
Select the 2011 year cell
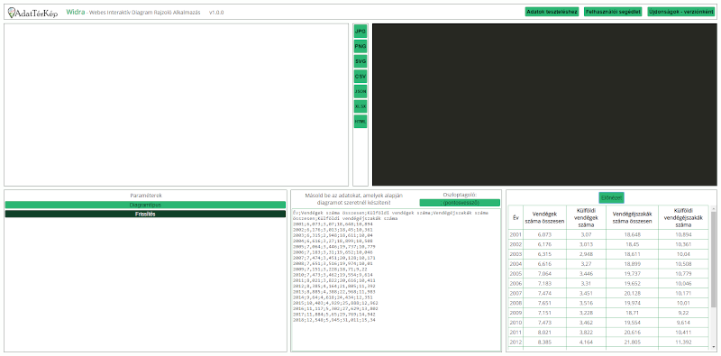(516, 333)
